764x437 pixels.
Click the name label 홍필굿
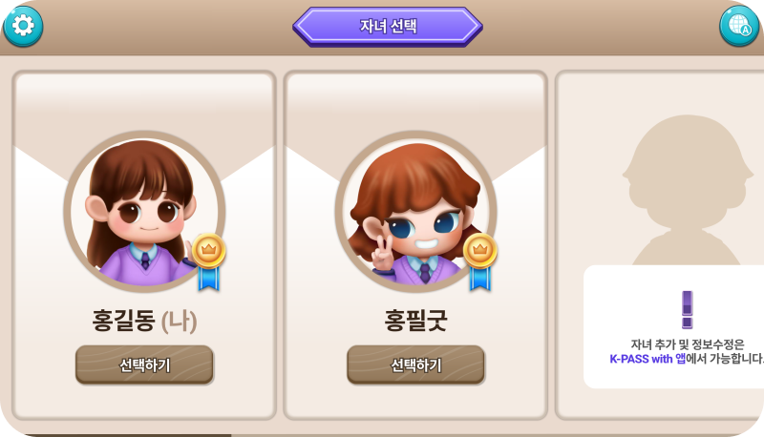tap(415, 321)
